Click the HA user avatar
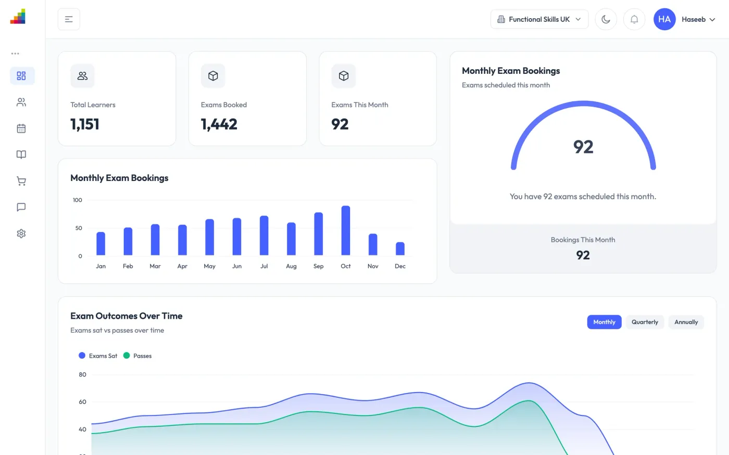Screen dimensions: 729x455 pyautogui.click(x=664, y=19)
